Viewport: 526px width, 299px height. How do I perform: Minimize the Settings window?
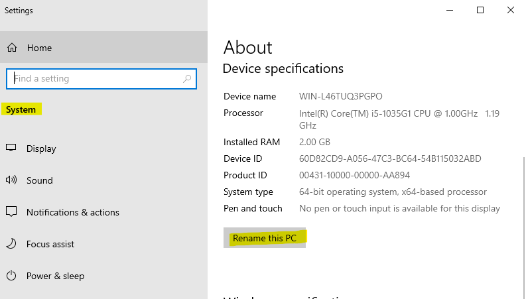[450, 10]
